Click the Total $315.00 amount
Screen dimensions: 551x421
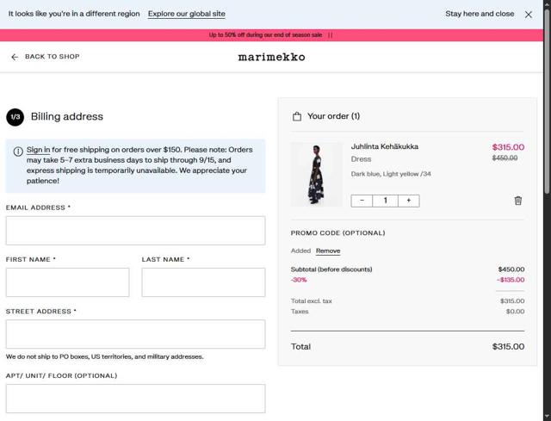click(508, 346)
